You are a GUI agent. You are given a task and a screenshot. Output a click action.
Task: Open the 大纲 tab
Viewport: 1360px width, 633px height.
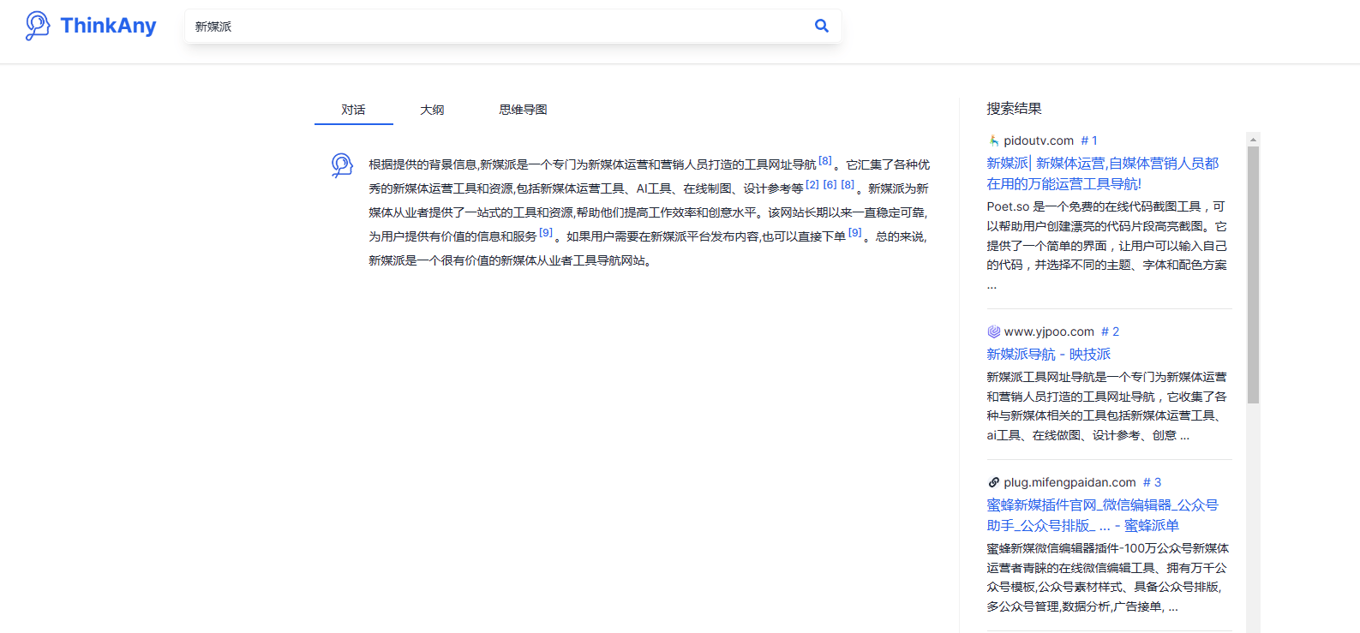tap(432, 110)
